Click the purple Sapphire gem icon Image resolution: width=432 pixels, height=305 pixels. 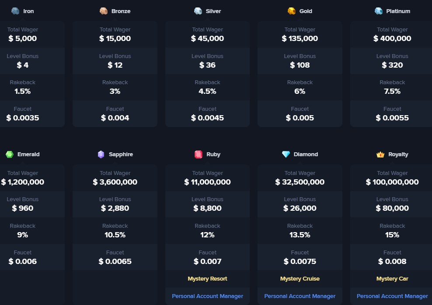coord(101,154)
